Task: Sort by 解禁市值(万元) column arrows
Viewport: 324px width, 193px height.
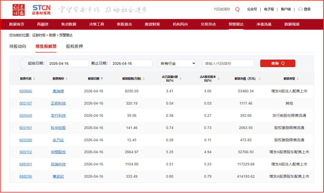Action: pyautogui.click(x=259, y=79)
